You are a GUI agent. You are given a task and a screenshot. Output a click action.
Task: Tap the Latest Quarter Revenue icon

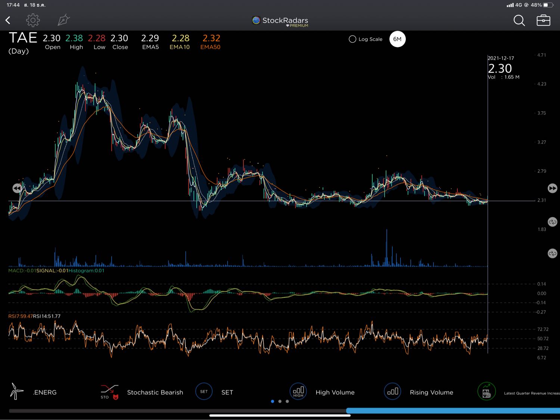[486, 392]
